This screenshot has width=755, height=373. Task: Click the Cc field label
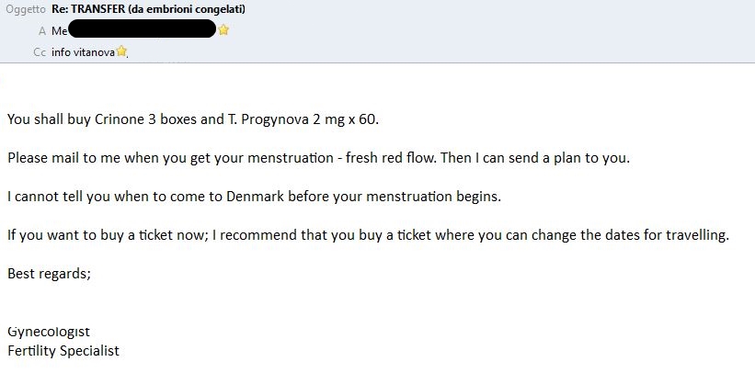tap(40, 52)
